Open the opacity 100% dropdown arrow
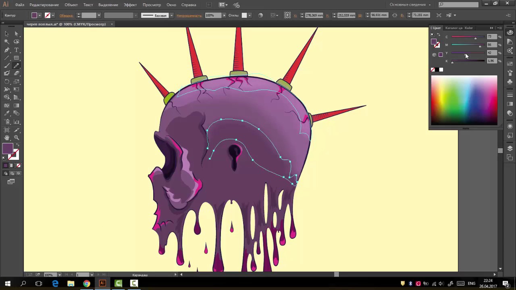The image size is (516, 290). click(x=224, y=15)
